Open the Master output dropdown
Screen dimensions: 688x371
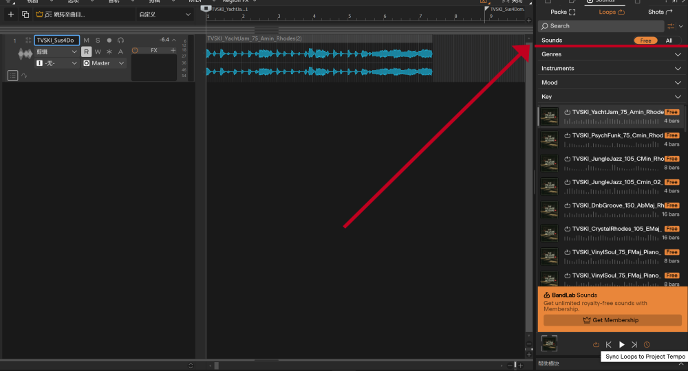(x=104, y=63)
